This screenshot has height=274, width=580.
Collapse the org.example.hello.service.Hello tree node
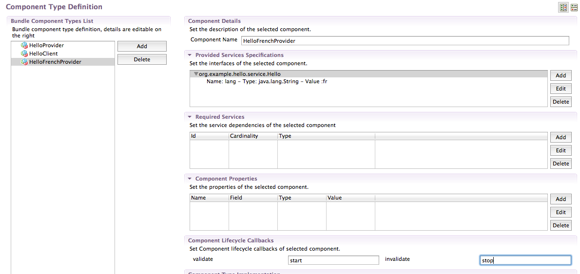click(196, 74)
